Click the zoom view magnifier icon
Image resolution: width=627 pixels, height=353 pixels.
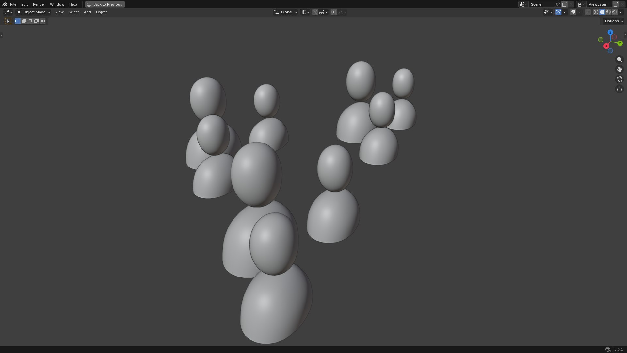[x=619, y=59]
